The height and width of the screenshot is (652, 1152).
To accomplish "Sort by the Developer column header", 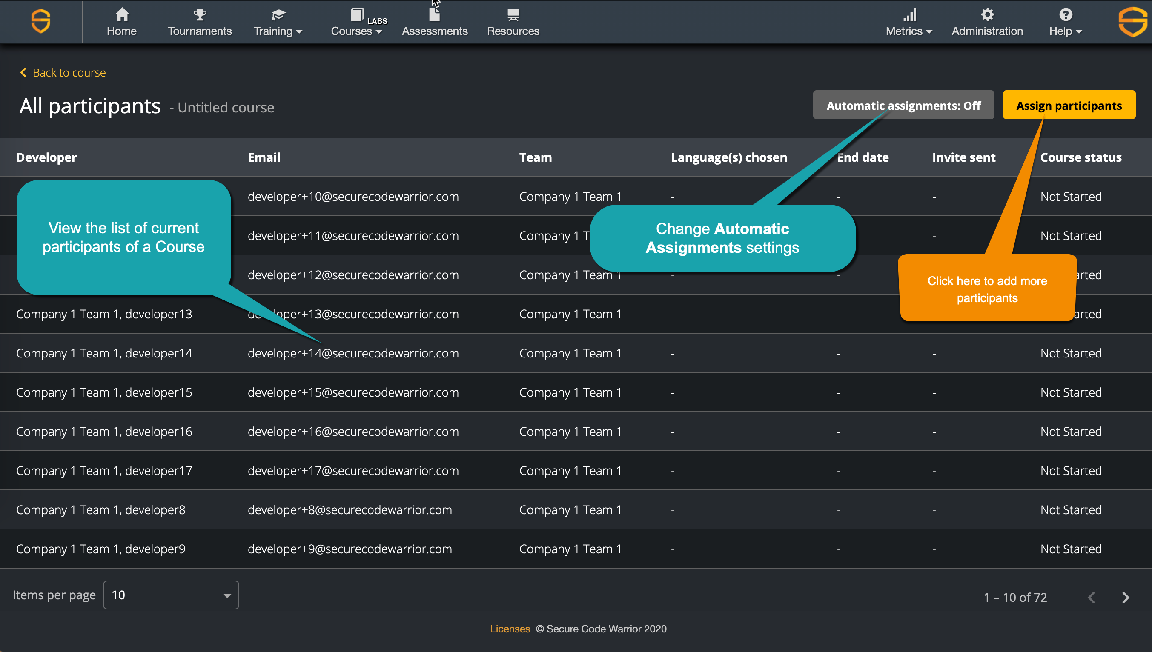I will point(46,157).
